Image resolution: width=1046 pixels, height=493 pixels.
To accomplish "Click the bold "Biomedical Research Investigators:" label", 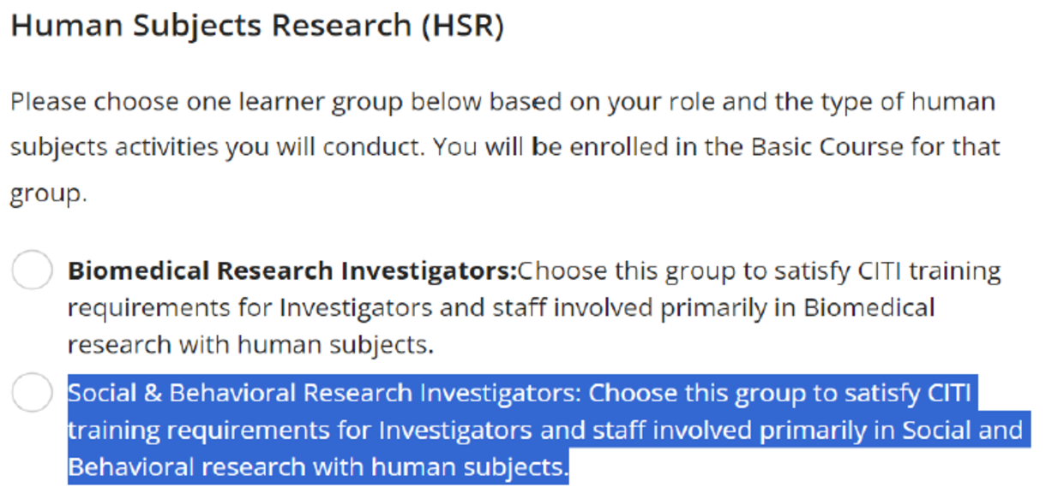I will point(292,271).
